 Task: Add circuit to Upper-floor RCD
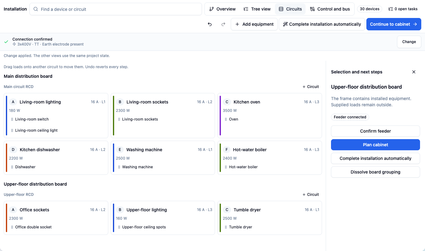311,195
